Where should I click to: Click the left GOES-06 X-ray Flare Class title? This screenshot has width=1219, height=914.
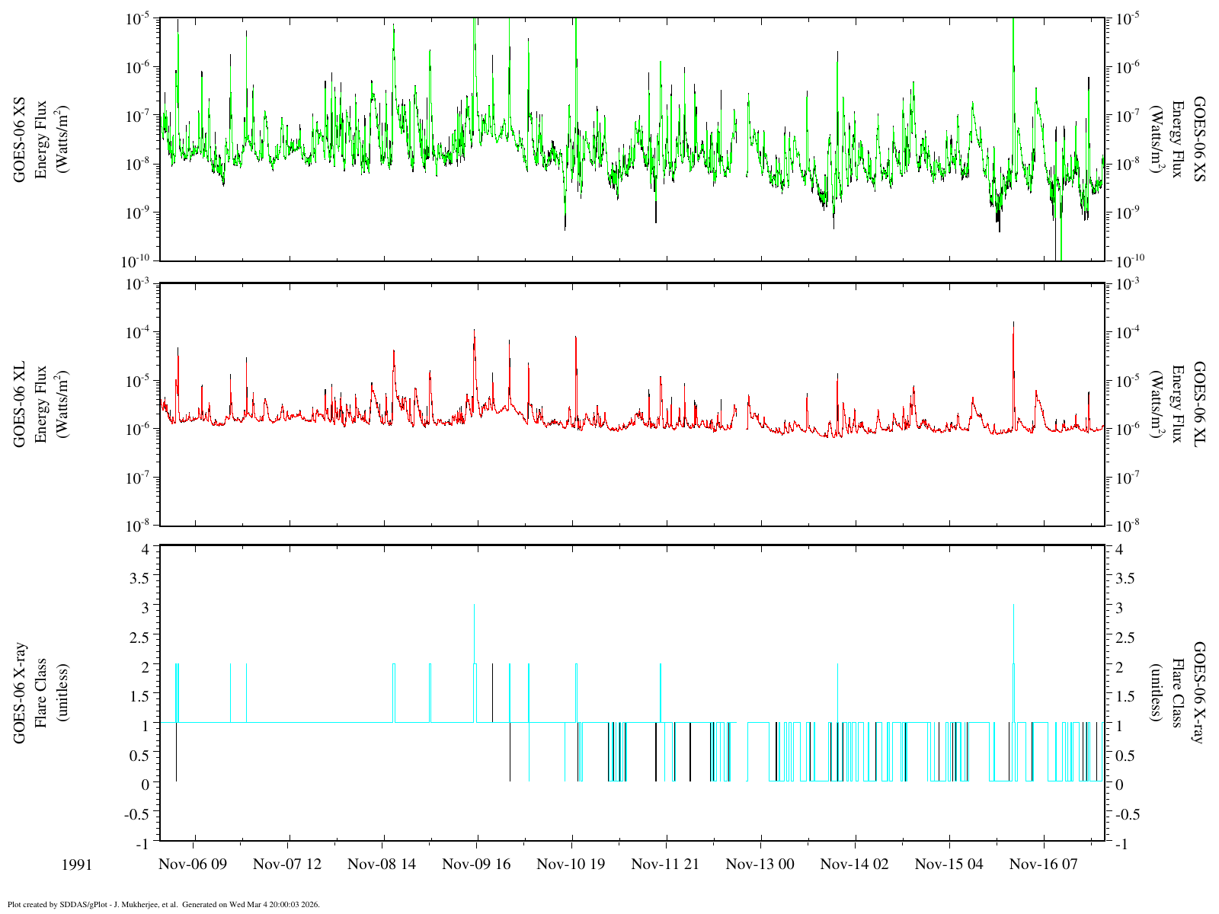(x=41, y=693)
